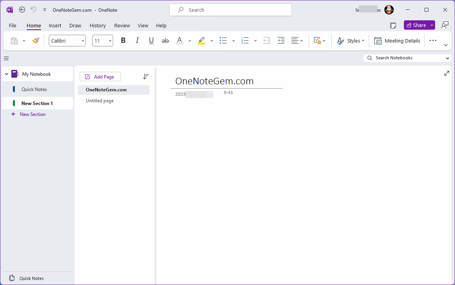Switch to the Review tab
This screenshot has height=285, width=455.
122,25
